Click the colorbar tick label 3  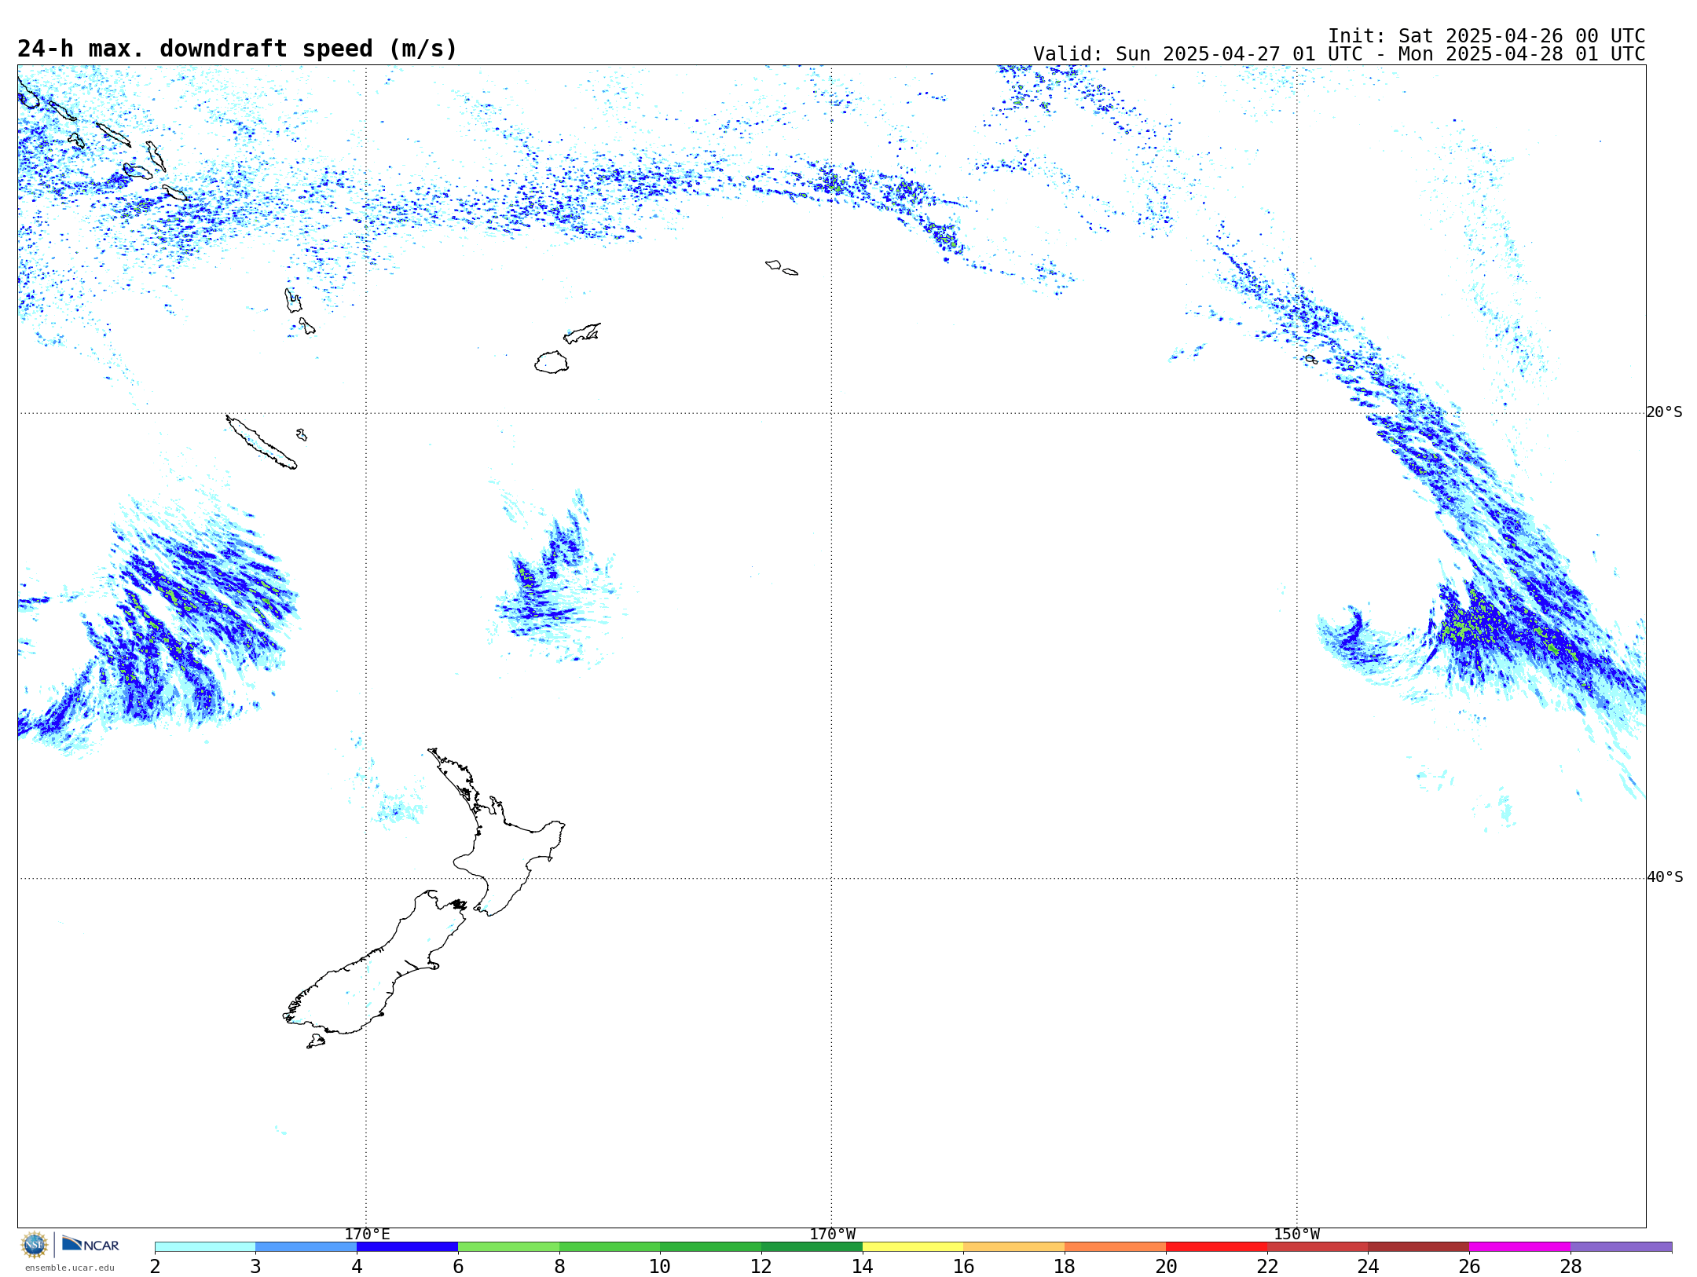tap(255, 1266)
